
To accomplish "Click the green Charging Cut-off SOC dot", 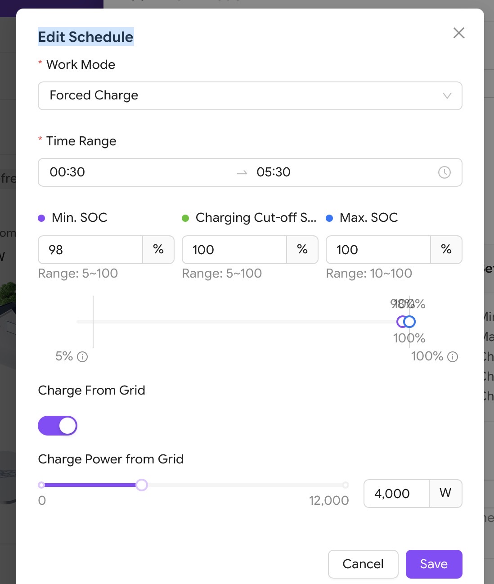I will (185, 218).
